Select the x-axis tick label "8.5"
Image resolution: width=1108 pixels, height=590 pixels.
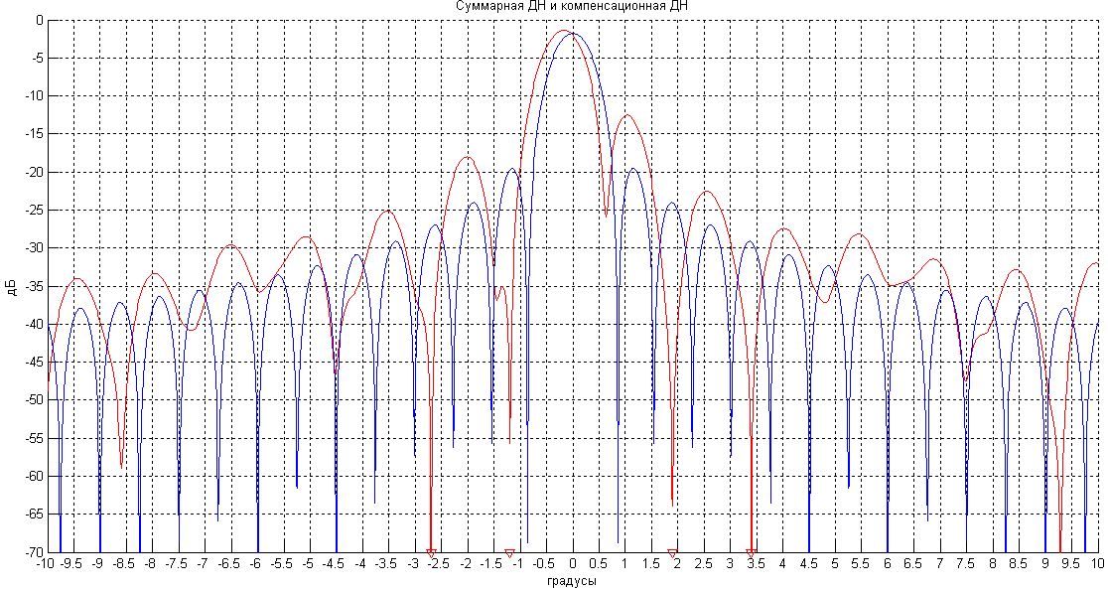(x=1019, y=564)
